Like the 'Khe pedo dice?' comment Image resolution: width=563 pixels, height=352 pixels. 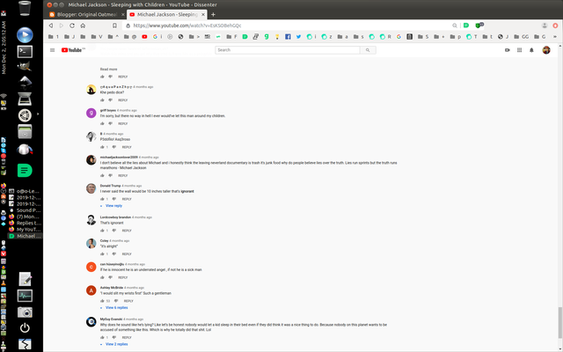click(102, 100)
